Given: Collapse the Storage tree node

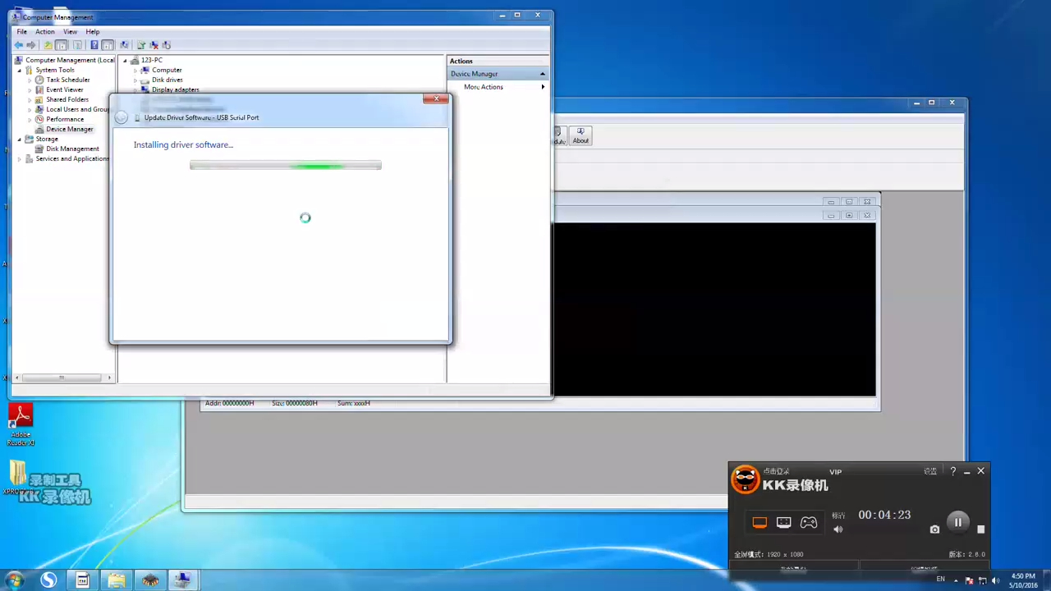Looking at the screenshot, I should click(x=20, y=139).
